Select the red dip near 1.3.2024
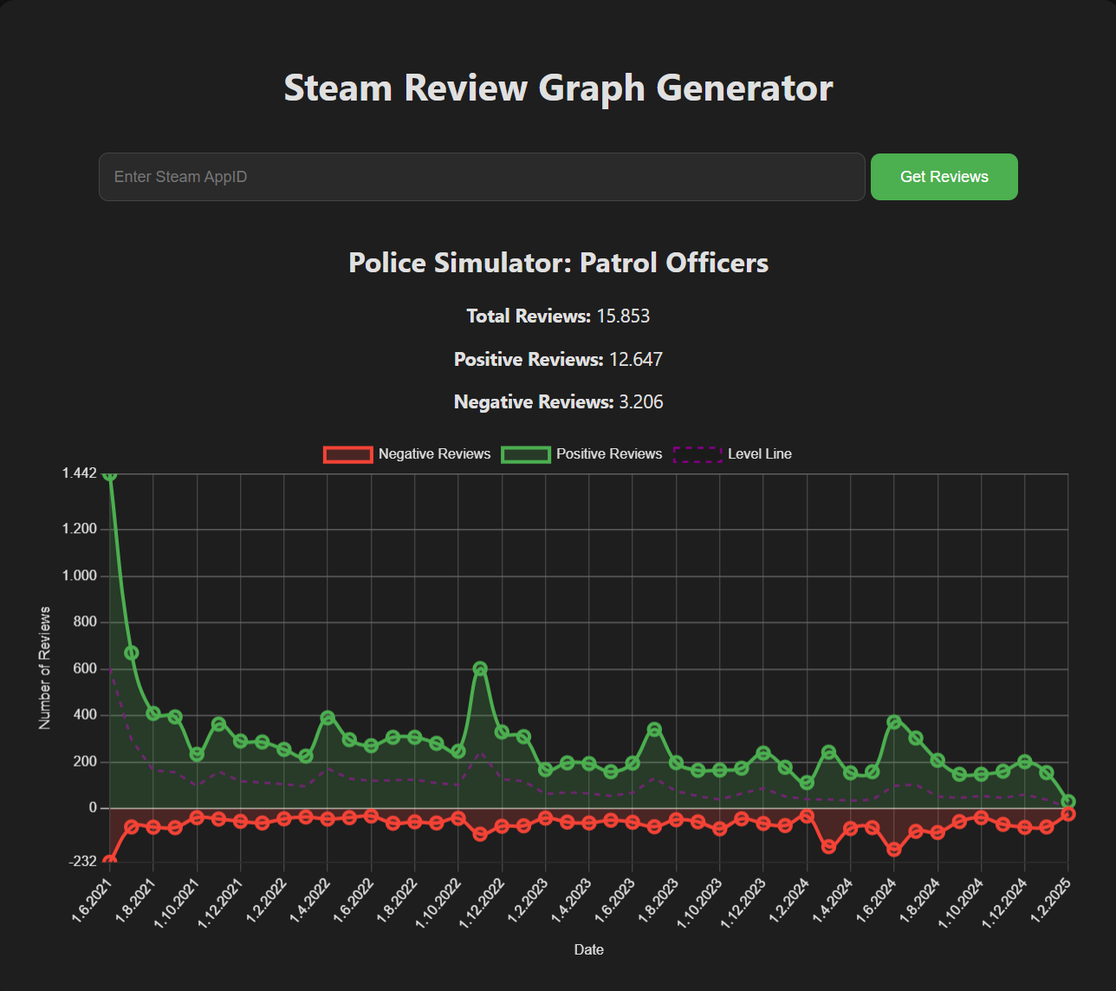This screenshot has height=991, width=1116. click(830, 847)
